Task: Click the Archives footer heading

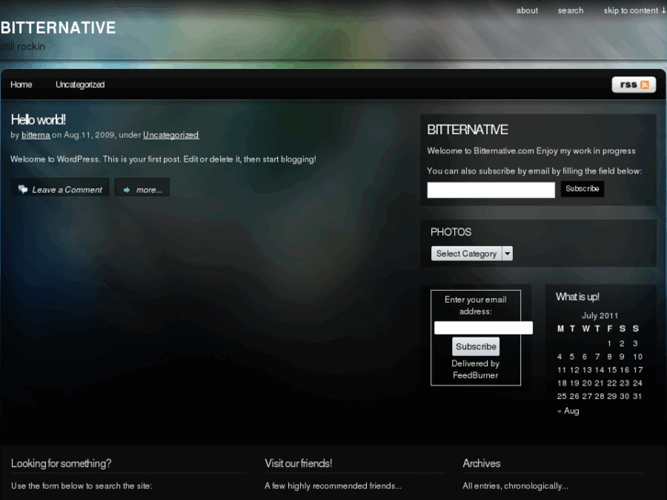Action: (481, 463)
